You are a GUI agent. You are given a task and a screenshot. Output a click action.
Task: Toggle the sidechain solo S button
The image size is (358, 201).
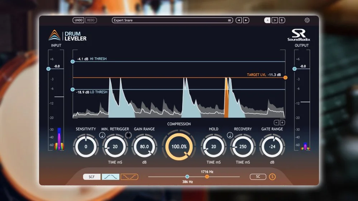272,177
